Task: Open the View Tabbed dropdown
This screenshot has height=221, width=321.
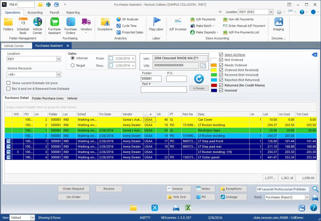Action: pyautogui.click(x=32, y=218)
